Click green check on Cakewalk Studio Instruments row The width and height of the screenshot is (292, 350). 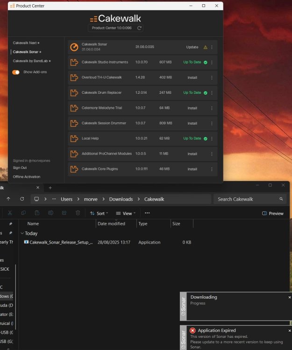[206, 63]
